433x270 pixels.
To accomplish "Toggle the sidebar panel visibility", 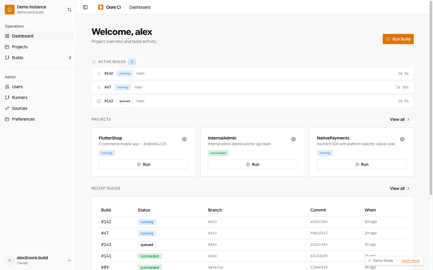I will (85, 7).
